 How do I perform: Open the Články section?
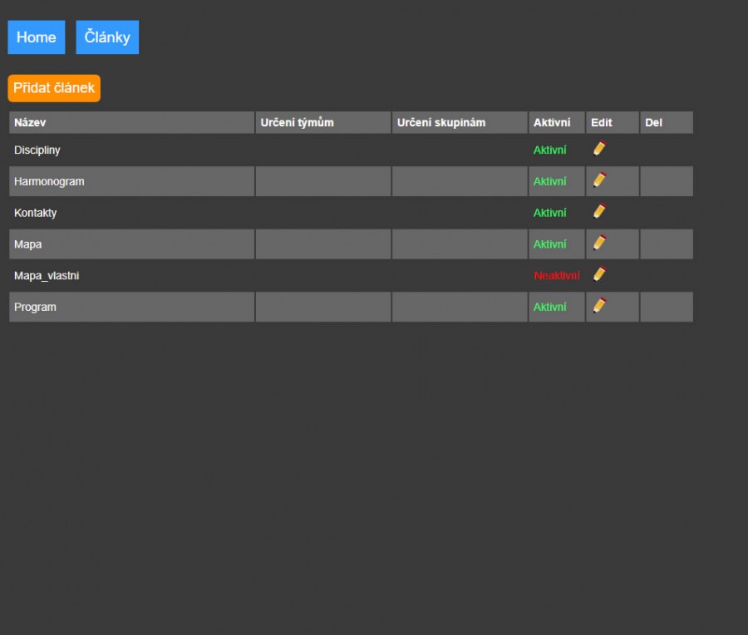(x=107, y=37)
